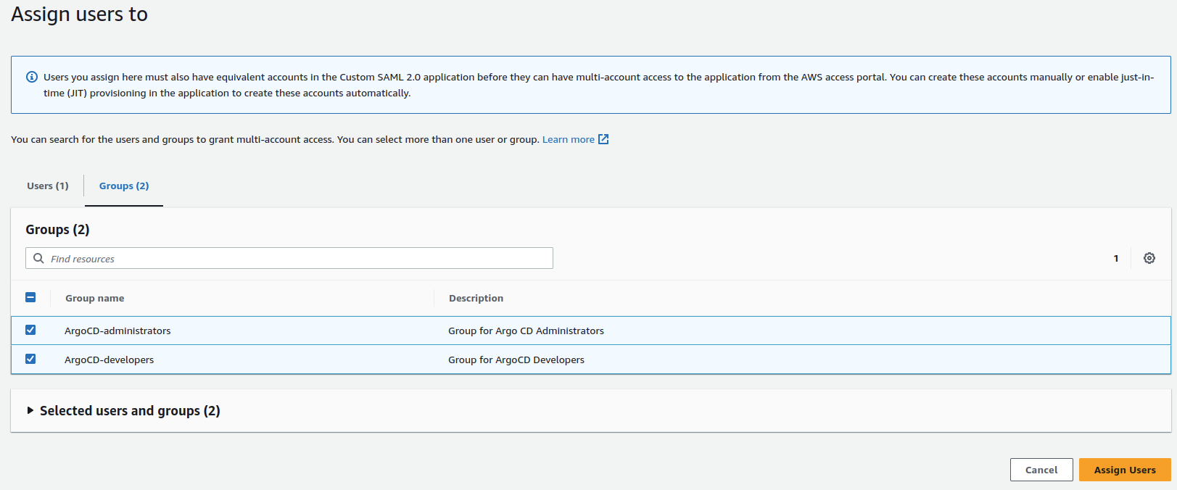The image size is (1177, 490).
Task: Click the Cancel button
Action: [1041, 470]
